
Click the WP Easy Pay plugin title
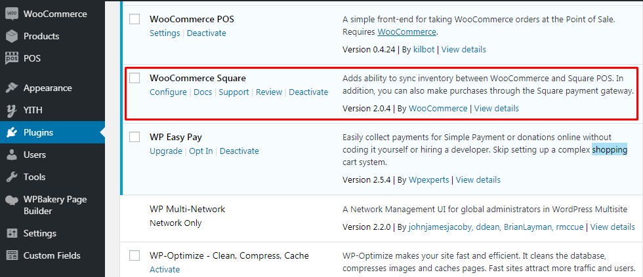click(x=176, y=137)
